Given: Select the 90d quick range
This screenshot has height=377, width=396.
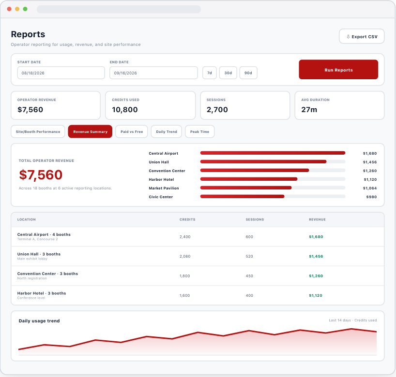Looking at the screenshot, I should (x=248, y=73).
